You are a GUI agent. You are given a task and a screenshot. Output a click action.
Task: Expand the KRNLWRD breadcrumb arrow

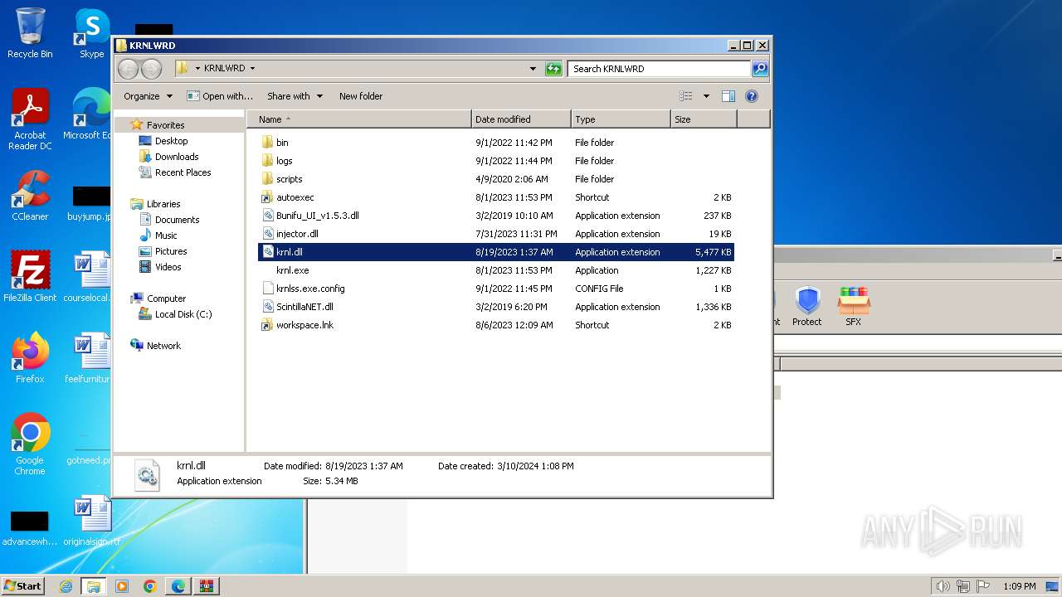coord(252,69)
